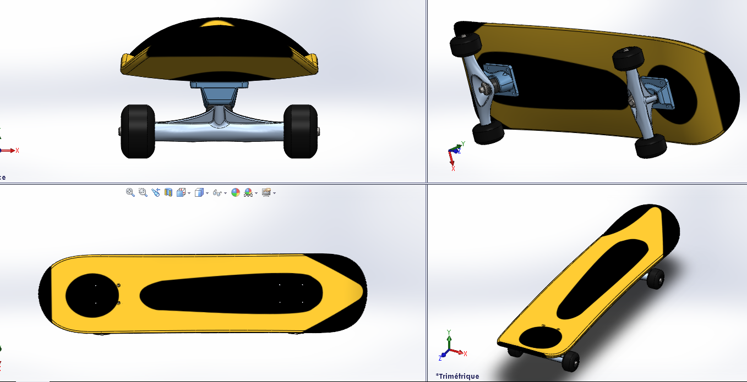The width and height of the screenshot is (747, 382).
Task: Select the black circle on the top-view deck
Action: tap(92, 294)
